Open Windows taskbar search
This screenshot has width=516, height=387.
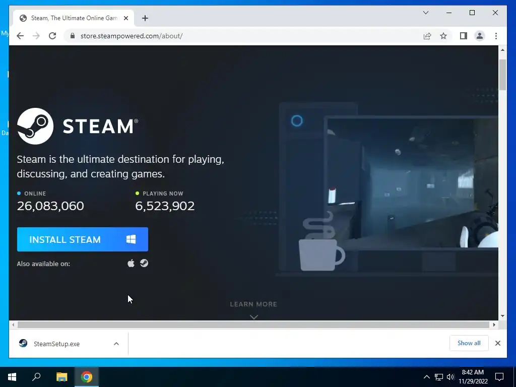pyautogui.click(x=36, y=377)
